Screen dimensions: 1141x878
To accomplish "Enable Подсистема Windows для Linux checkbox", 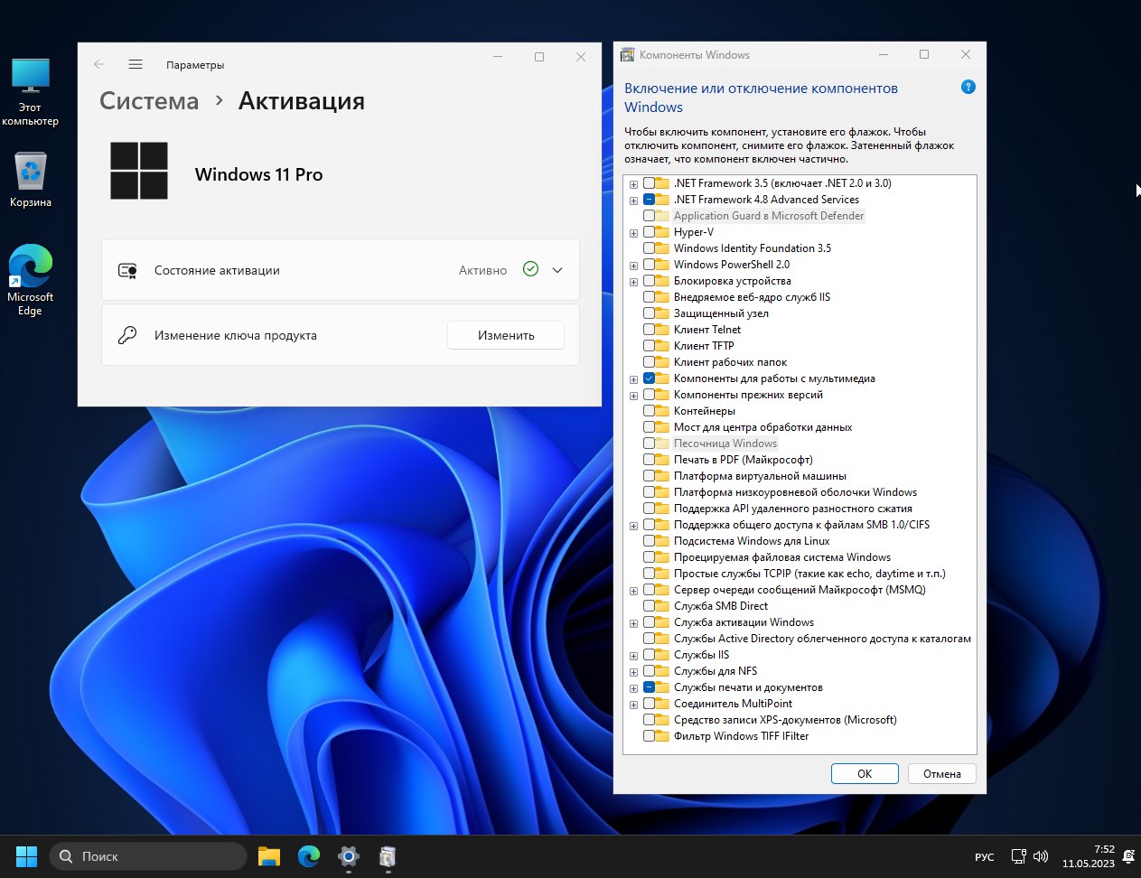I will tap(649, 541).
